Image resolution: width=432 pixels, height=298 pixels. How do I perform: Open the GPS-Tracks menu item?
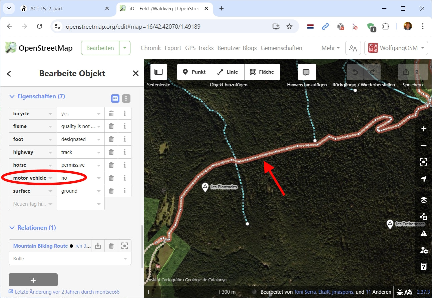[199, 48]
